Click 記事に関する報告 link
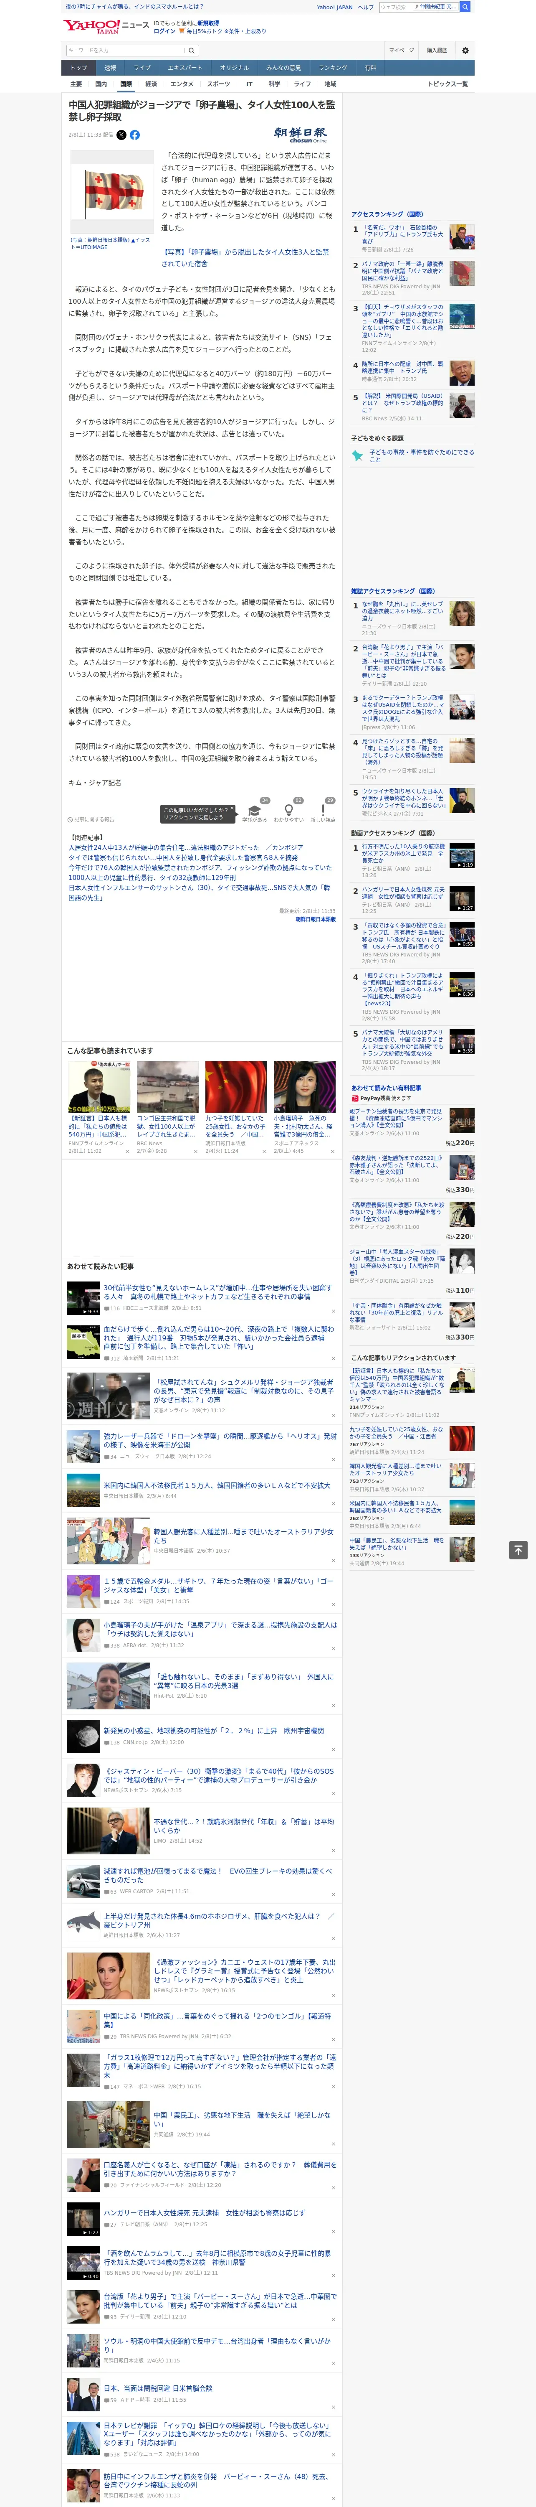The image size is (536, 2507). click(91, 819)
